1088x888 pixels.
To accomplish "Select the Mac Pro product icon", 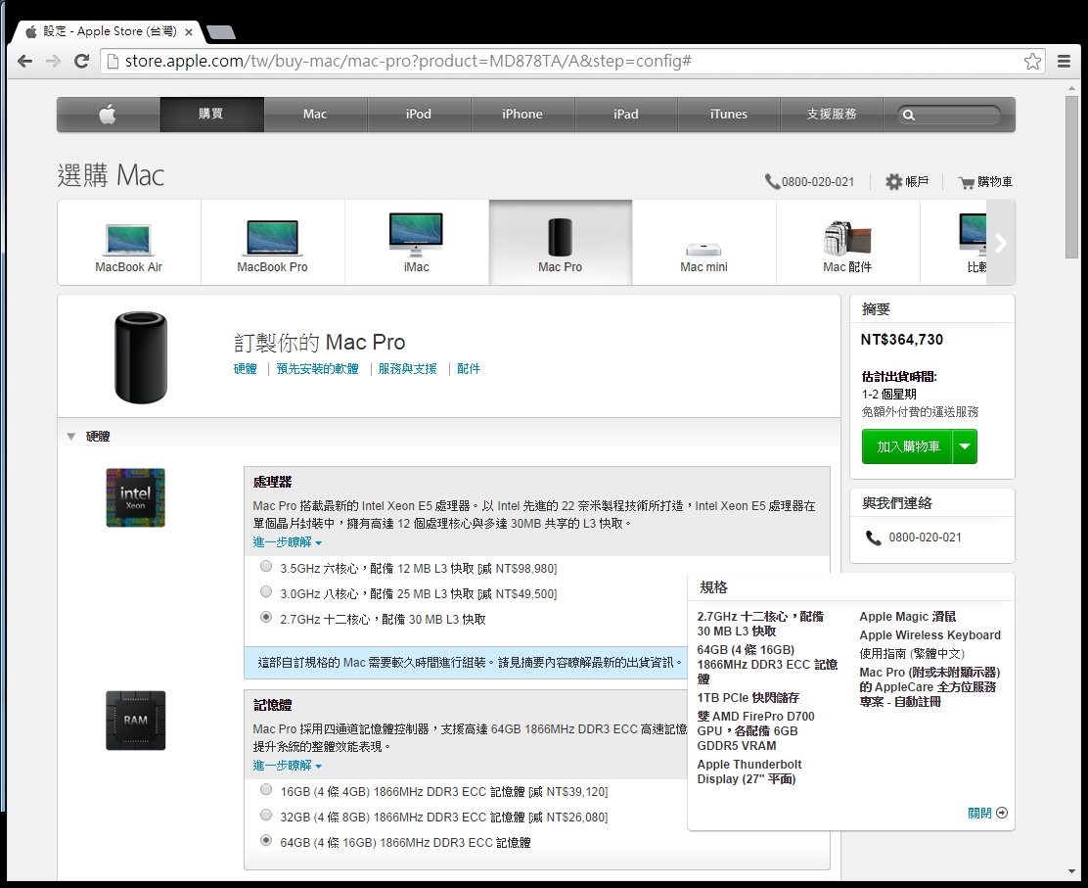I will coord(560,237).
